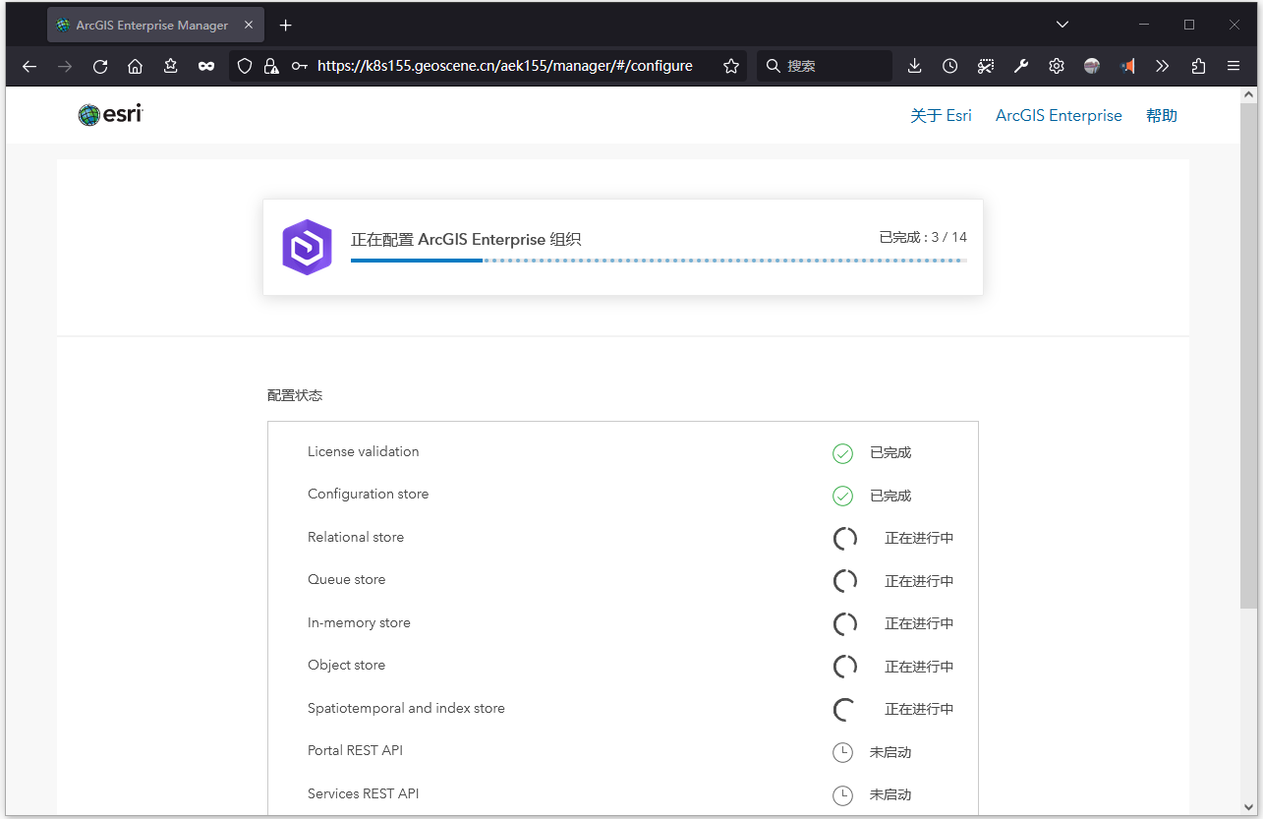1263x819 pixels.
Task: Click the spinner icon for Object store
Action: coord(845,667)
